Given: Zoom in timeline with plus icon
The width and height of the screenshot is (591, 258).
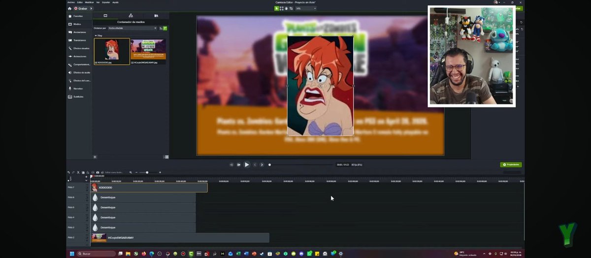Looking at the screenshot, I should click(x=160, y=172).
